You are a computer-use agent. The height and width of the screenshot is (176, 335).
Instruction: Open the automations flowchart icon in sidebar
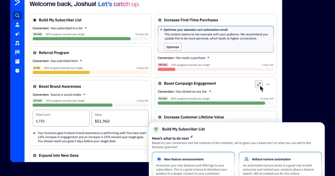click(x=17, y=43)
